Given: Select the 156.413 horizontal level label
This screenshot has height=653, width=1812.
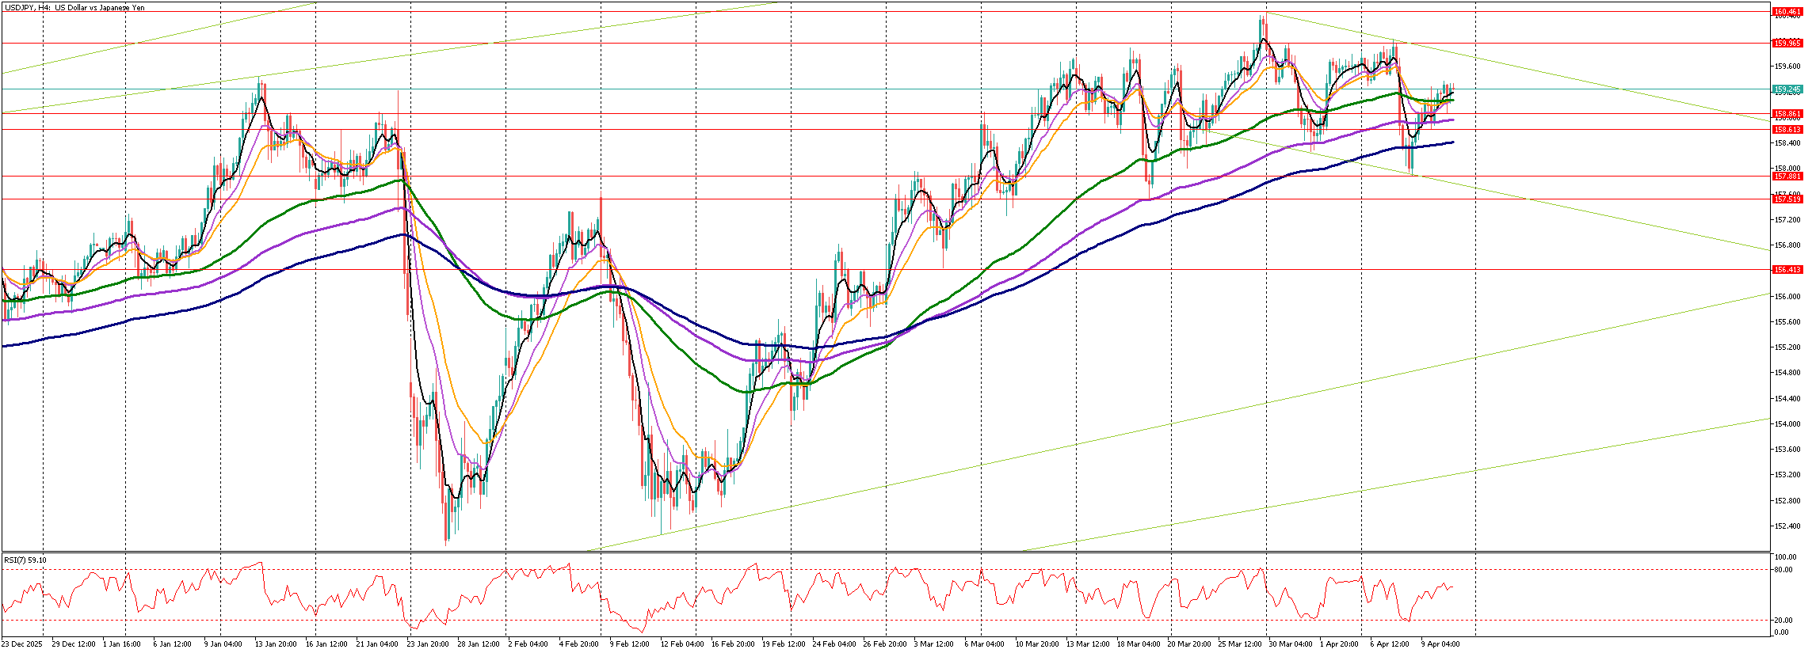Looking at the screenshot, I should click(x=1787, y=270).
